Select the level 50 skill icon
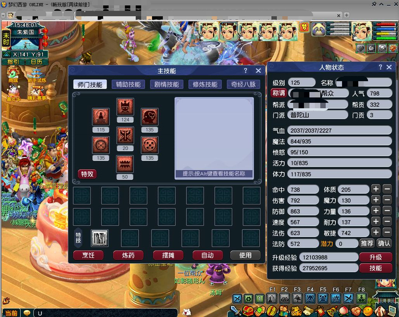The width and height of the screenshot is (399, 317). (x=125, y=164)
